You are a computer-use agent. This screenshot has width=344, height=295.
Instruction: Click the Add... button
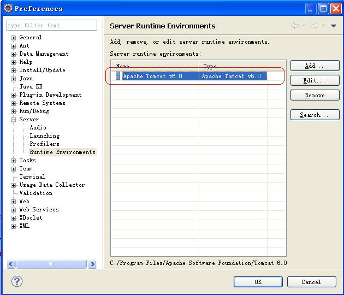tap(315, 66)
